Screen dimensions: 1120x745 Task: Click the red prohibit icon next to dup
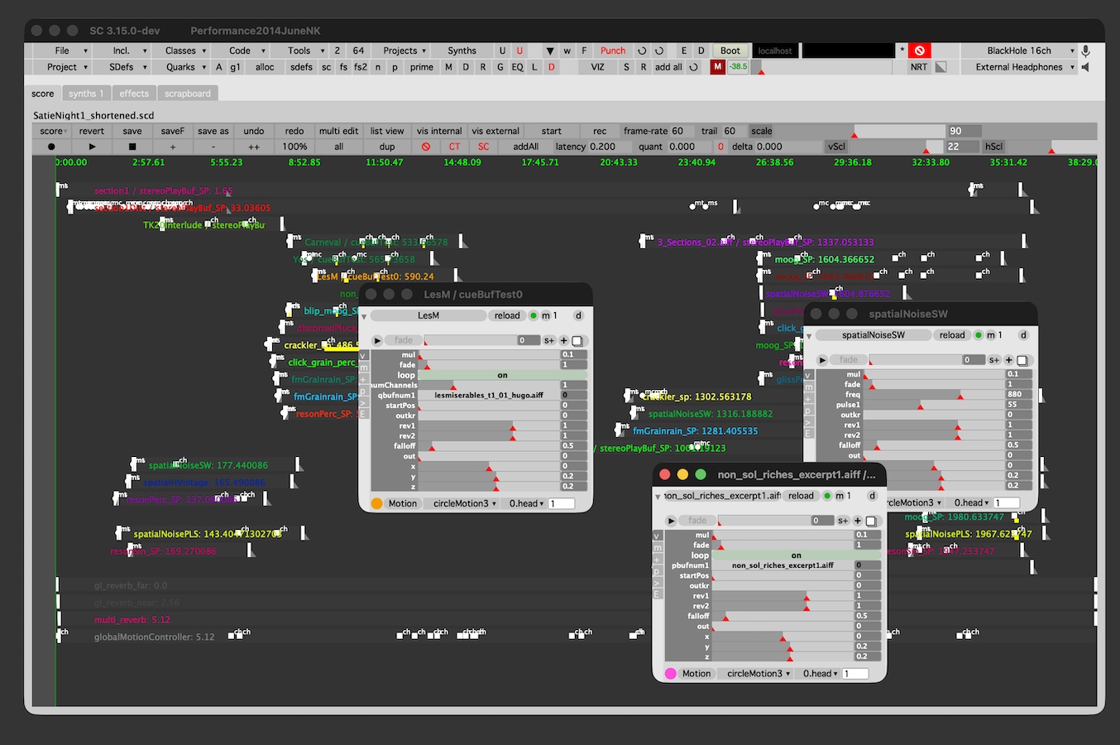tap(426, 147)
